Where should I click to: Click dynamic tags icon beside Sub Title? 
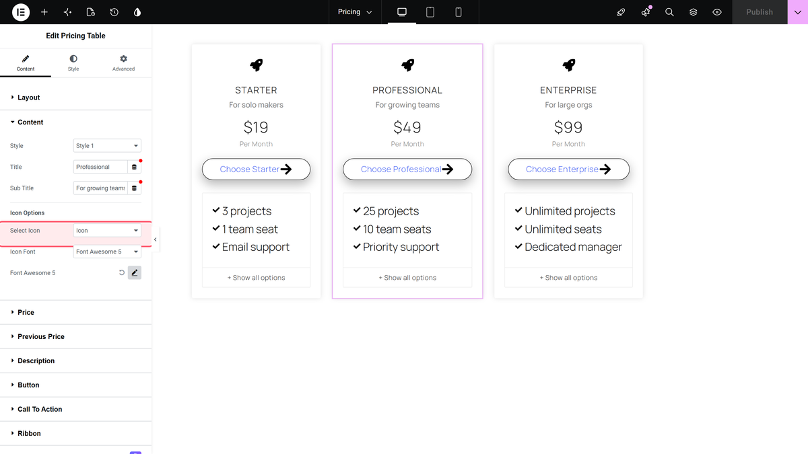click(134, 188)
